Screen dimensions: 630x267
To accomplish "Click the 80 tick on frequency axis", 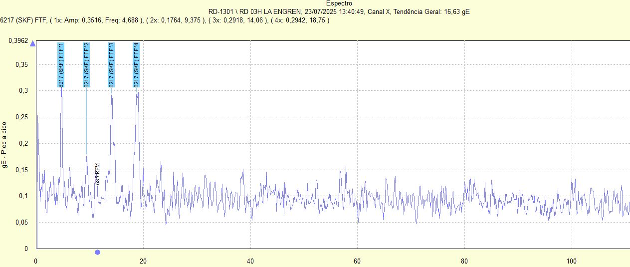I will coord(464,261).
